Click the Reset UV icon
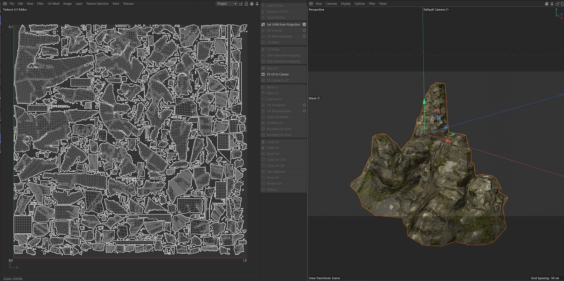This screenshot has width=564, height=281. click(263, 154)
